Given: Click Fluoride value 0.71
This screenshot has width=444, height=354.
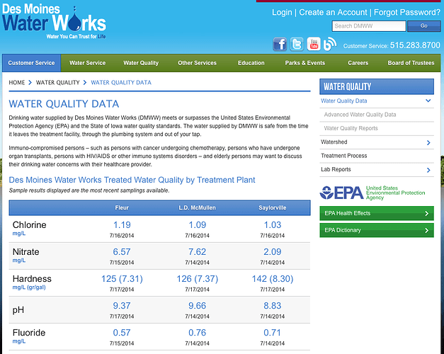Looking at the screenshot, I should coord(273,333).
